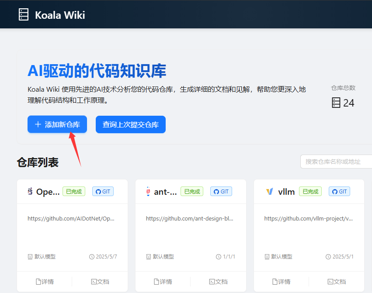Click the Koala Wiki logo icon

coord(24,15)
